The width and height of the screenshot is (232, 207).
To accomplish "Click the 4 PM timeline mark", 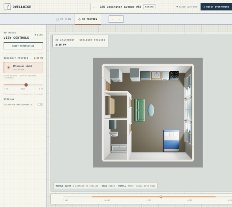I will tap(189, 200).
